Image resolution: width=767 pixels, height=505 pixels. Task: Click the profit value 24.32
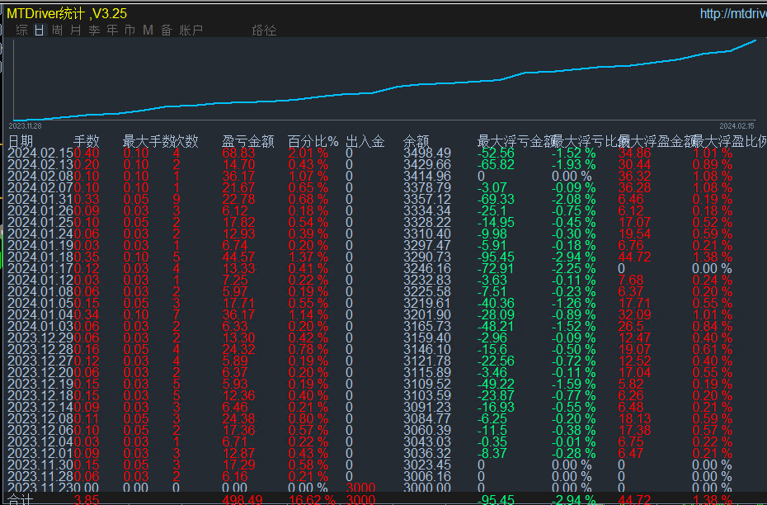tap(238, 349)
